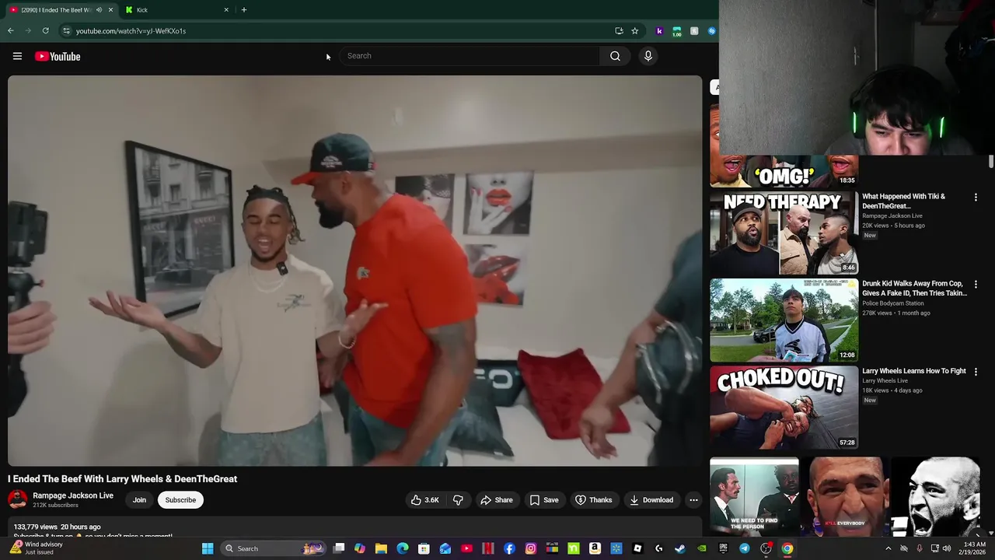Image resolution: width=995 pixels, height=560 pixels.
Task: Open Netflix from the taskbar
Action: pos(488,548)
